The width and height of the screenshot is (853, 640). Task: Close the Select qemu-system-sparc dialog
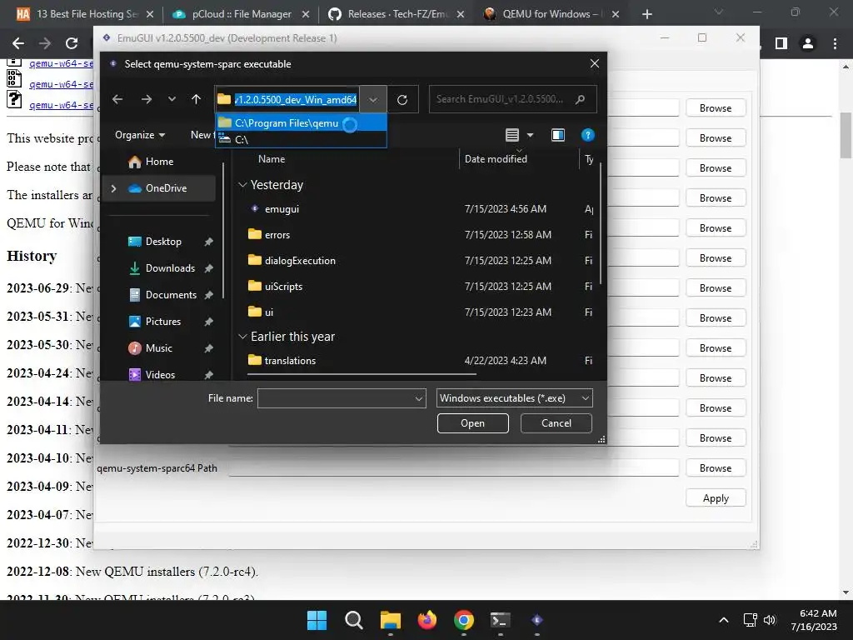595,63
